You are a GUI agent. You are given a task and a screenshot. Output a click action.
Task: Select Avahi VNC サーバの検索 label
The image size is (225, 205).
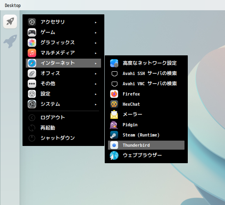[x=150, y=84]
